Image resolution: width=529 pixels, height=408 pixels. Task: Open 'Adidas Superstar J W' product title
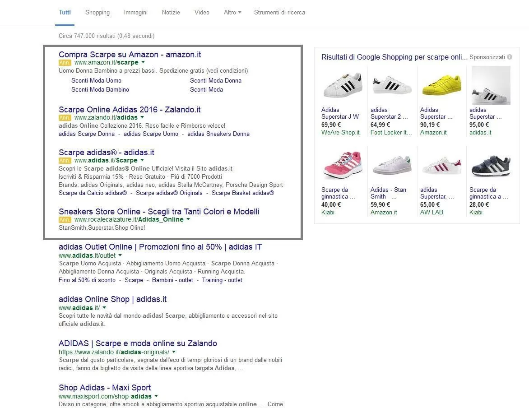(x=340, y=113)
